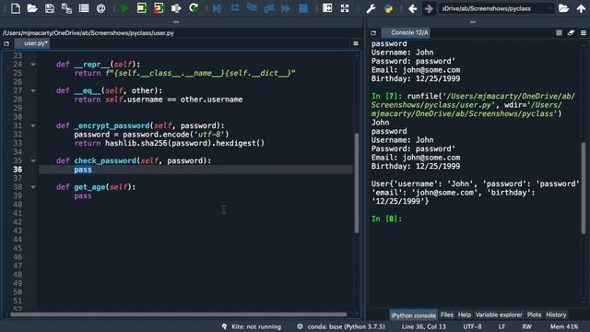Create a new file from toolbar
This screenshot has height=332, width=590.
click(x=16, y=8)
